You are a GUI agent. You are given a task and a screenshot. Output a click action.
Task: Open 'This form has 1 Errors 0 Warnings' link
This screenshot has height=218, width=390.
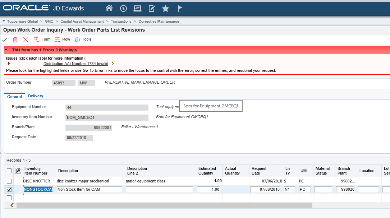pyautogui.click(x=45, y=50)
